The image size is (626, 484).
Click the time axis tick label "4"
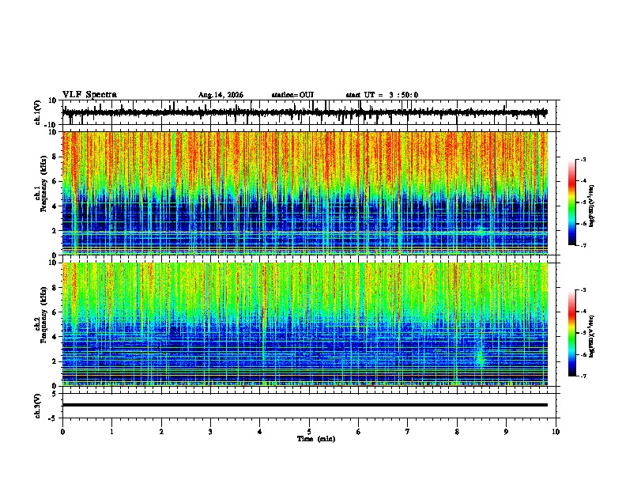tap(260, 432)
